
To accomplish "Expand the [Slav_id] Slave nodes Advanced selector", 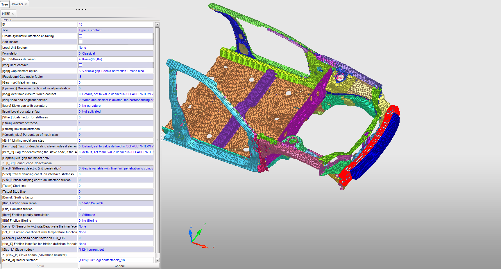I will pos(3,255).
